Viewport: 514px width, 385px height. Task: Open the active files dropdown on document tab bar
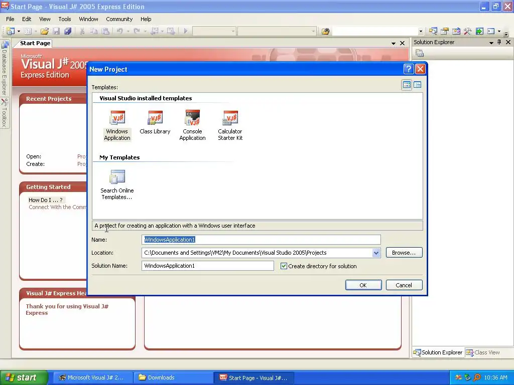[x=394, y=43]
